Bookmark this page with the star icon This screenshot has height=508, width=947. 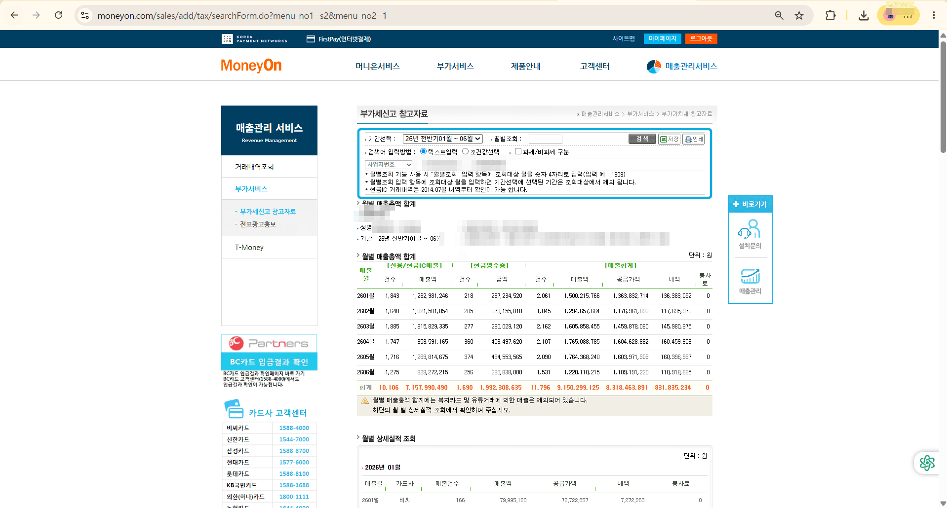[799, 15]
